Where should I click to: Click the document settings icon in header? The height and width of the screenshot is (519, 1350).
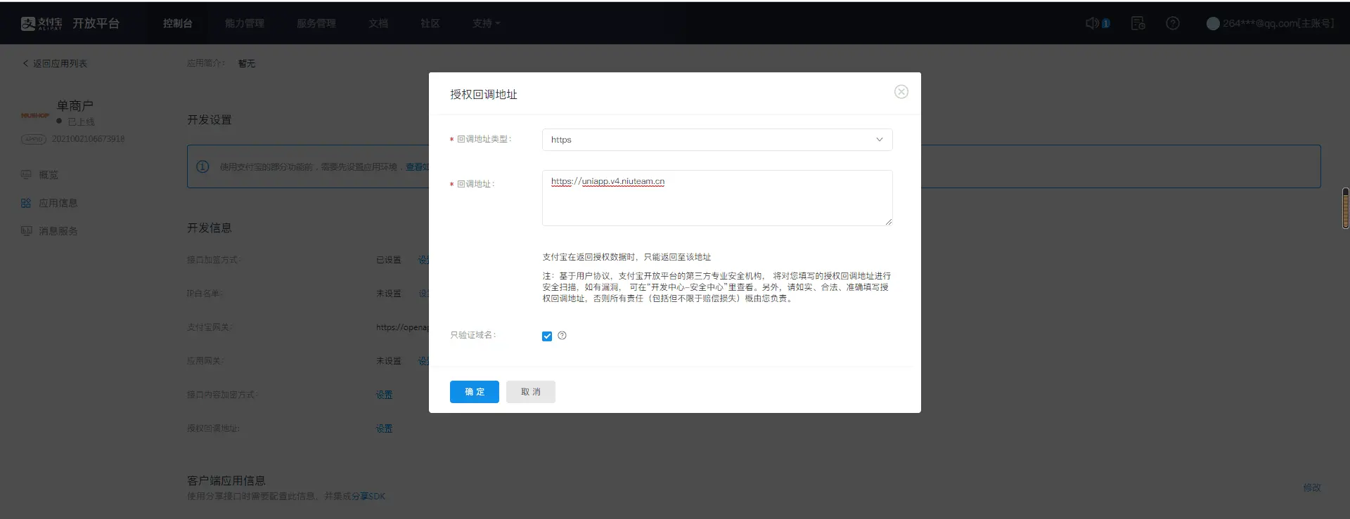click(x=1138, y=23)
